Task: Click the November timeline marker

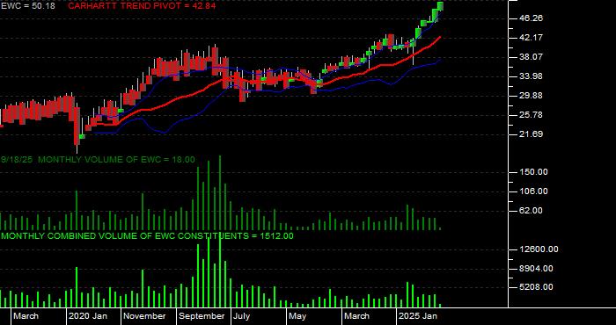Action: coord(144,316)
